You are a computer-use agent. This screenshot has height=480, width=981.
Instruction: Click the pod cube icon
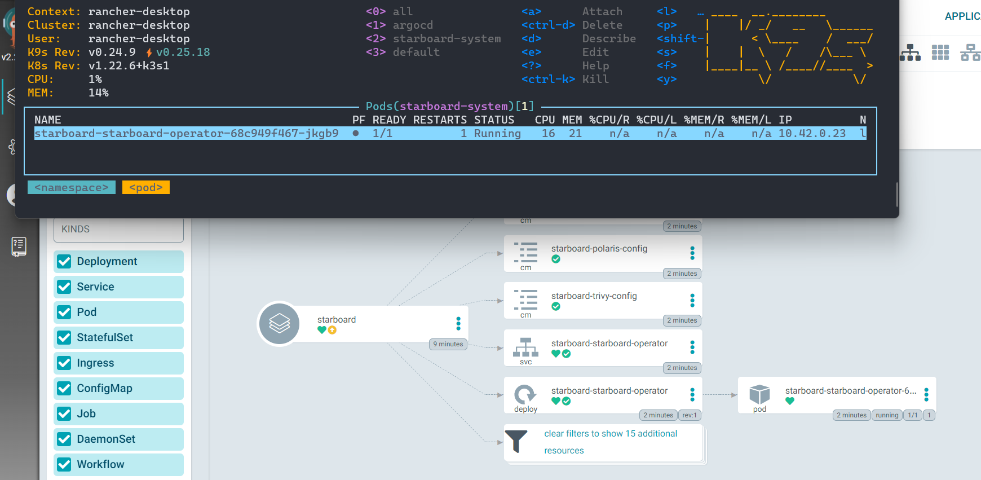(x=759, y=394)
